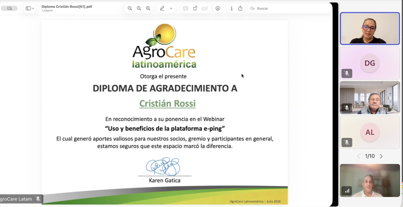Screen dimensions: 403x207
Task: Go to next participants page arrow
Action: tap(381, 156)
